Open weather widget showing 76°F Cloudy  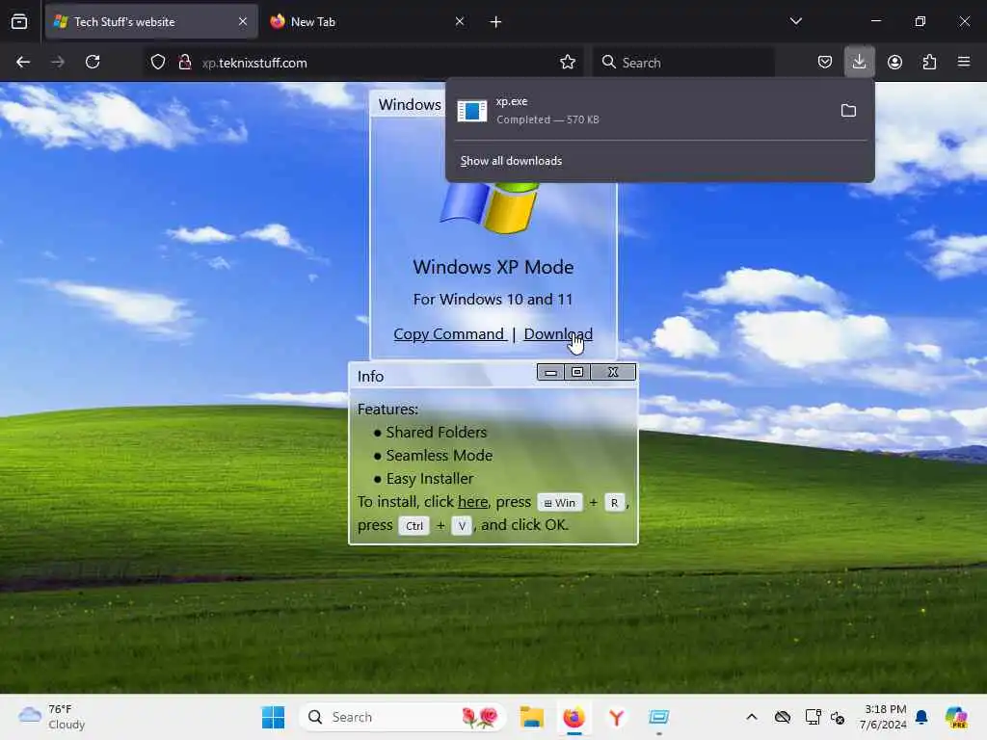point(52,717)
